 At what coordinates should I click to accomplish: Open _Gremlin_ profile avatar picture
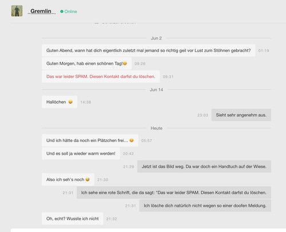(x=17, y=11)
